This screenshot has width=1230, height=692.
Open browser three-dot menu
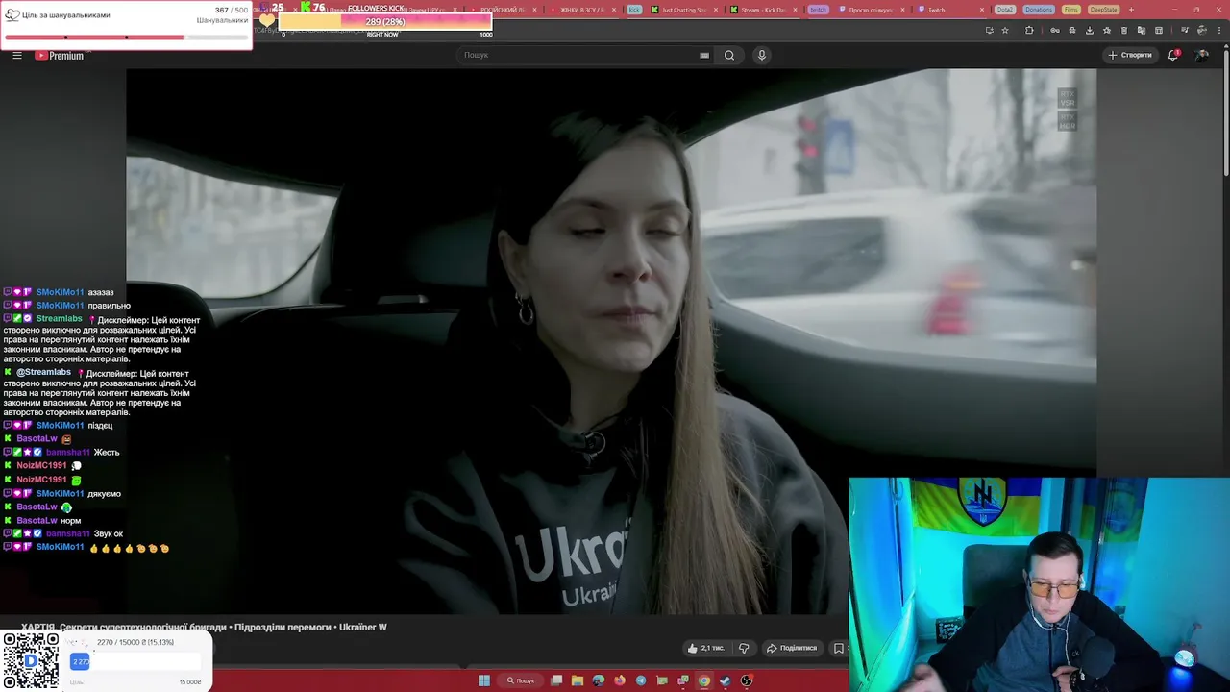1219,30
